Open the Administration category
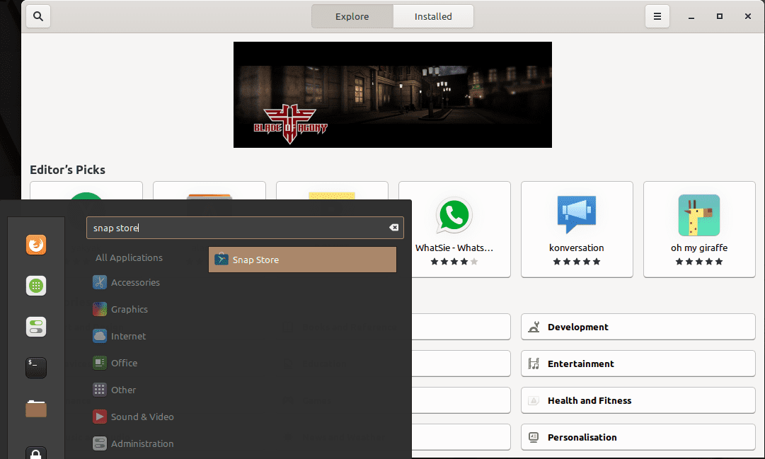 133,443
